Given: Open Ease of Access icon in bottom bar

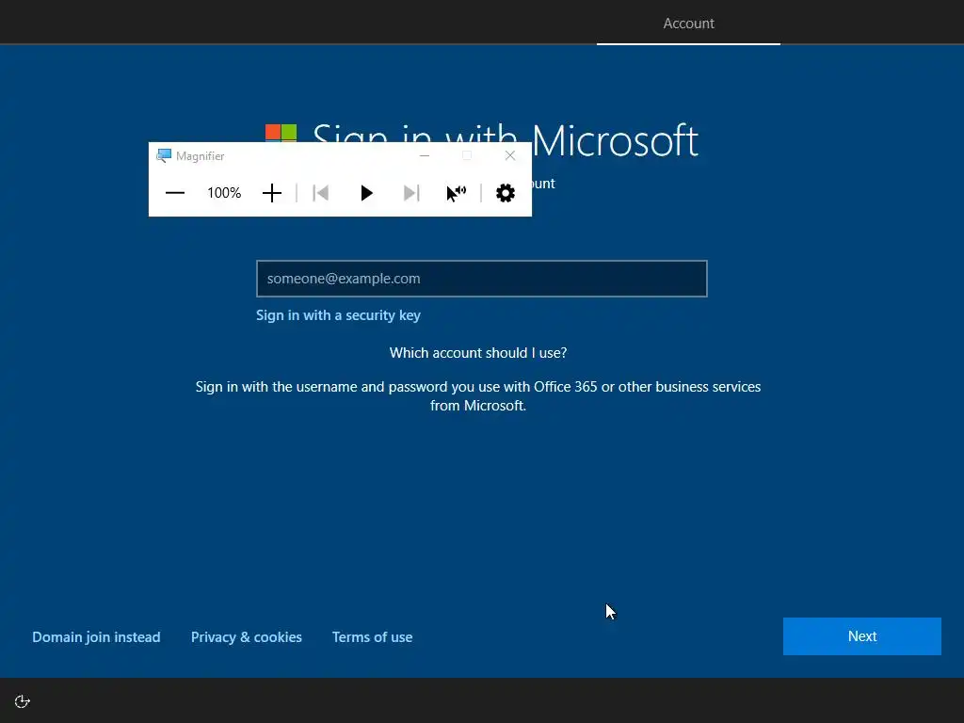Looking at the screenshot, I should point(23,701).
